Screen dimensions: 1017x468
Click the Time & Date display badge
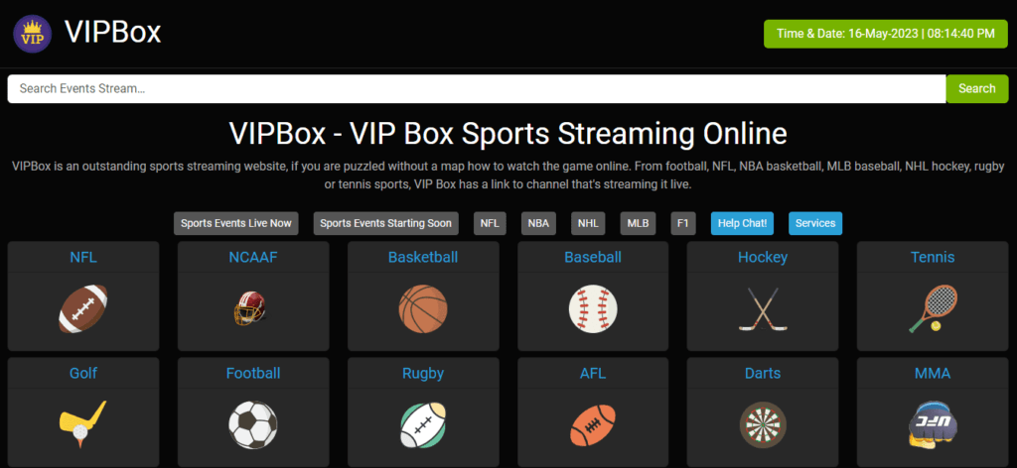coord(885,34)
